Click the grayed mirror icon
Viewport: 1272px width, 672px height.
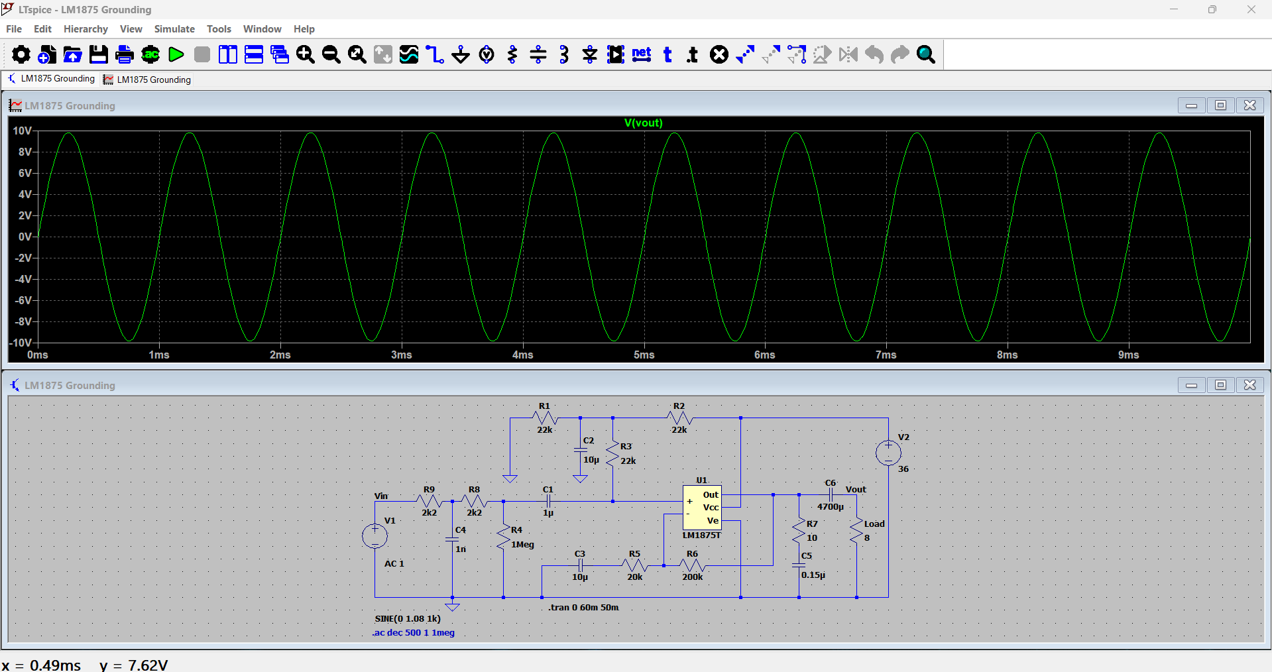(x=848, y=54)
